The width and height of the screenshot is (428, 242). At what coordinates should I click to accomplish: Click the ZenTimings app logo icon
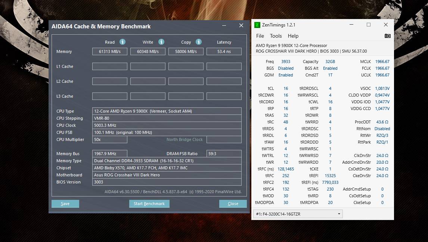[257, 25]
